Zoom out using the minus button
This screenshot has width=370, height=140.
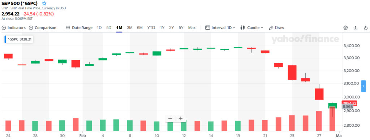[170, 118]
